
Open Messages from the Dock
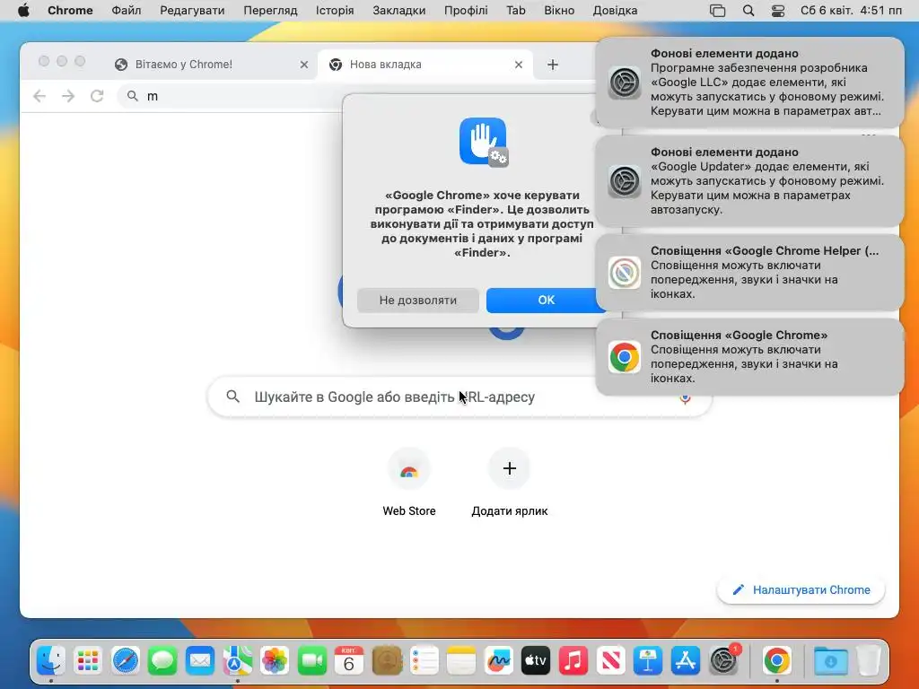(x=162, y=661)
